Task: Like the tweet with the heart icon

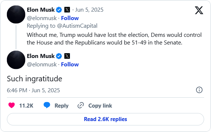Action: (x=12, y=105)
